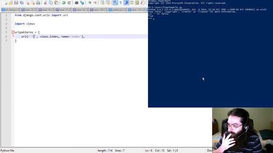The image size is (273, 153).
Task: Click the webcam video overlay
Action: coord(243,130)
